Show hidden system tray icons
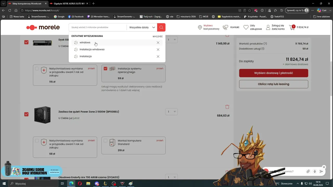The height and width of the screenshot is (187, 333). point(298,184)
